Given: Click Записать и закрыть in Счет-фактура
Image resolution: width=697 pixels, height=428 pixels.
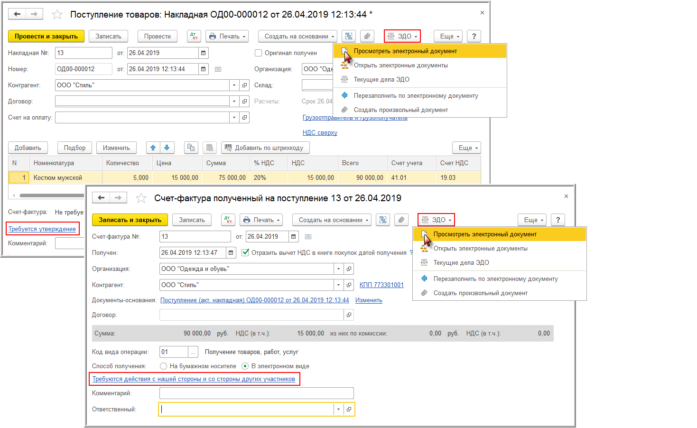Looking at the screenshot, I should (x=130, y=220).
